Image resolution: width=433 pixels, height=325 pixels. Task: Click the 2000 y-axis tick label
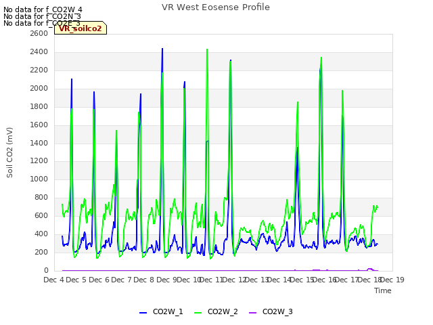click(39, 88)
